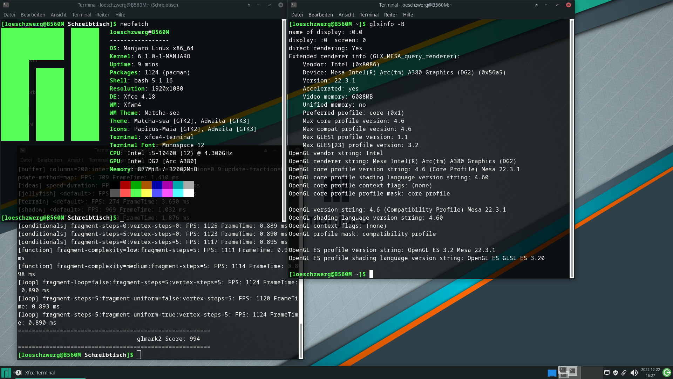The width and height of the screenshot is (673, 379).
Task: Open the shield update notifier icon
Action: pos(615,373)
